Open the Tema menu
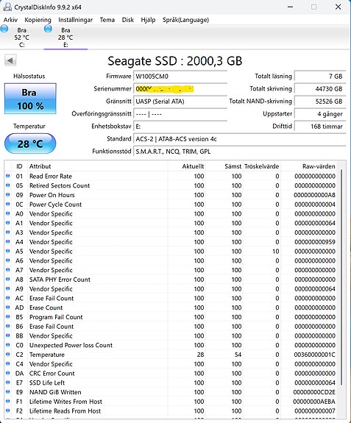This screenshot has width=351, height=423. pos(107,20)
